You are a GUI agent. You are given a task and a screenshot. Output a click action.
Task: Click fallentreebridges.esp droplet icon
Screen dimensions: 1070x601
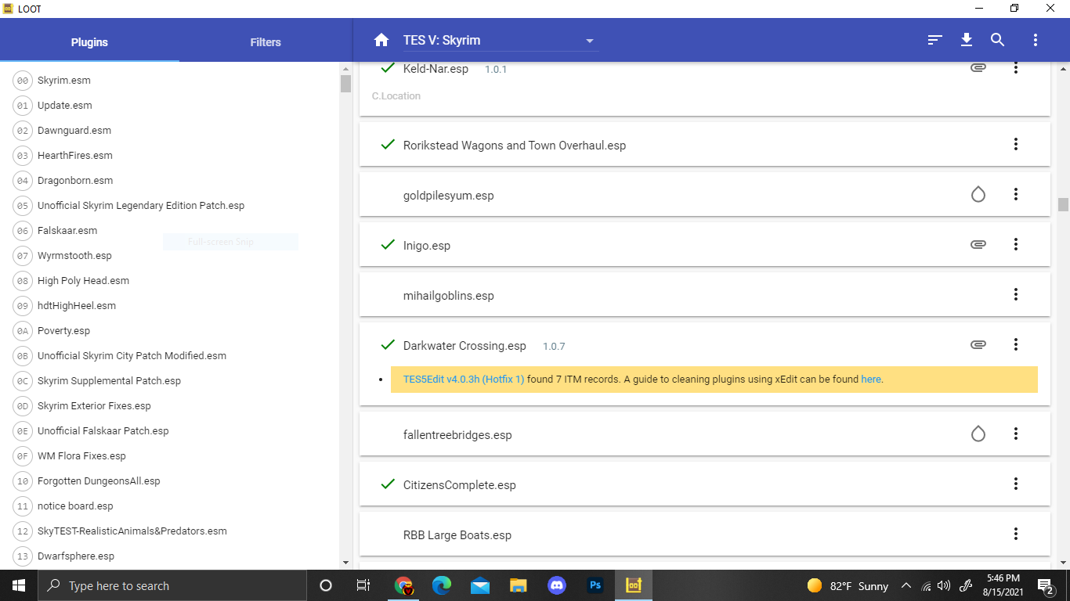978,434
